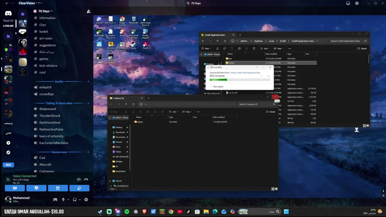Select the Codeexx (2) window tab
Viewport: 386px width, 217px height.
[x=126, y=98]
